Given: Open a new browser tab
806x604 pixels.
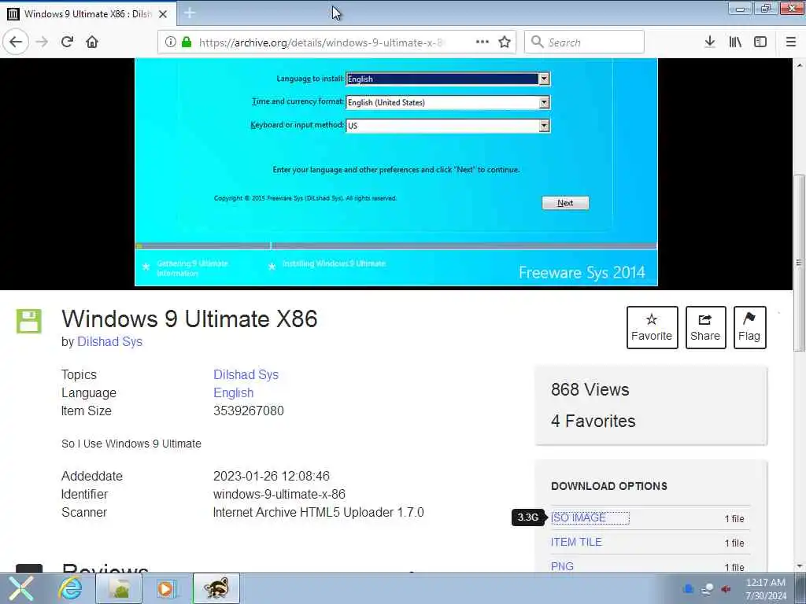Looking at the screenshot, I should 189,13.
